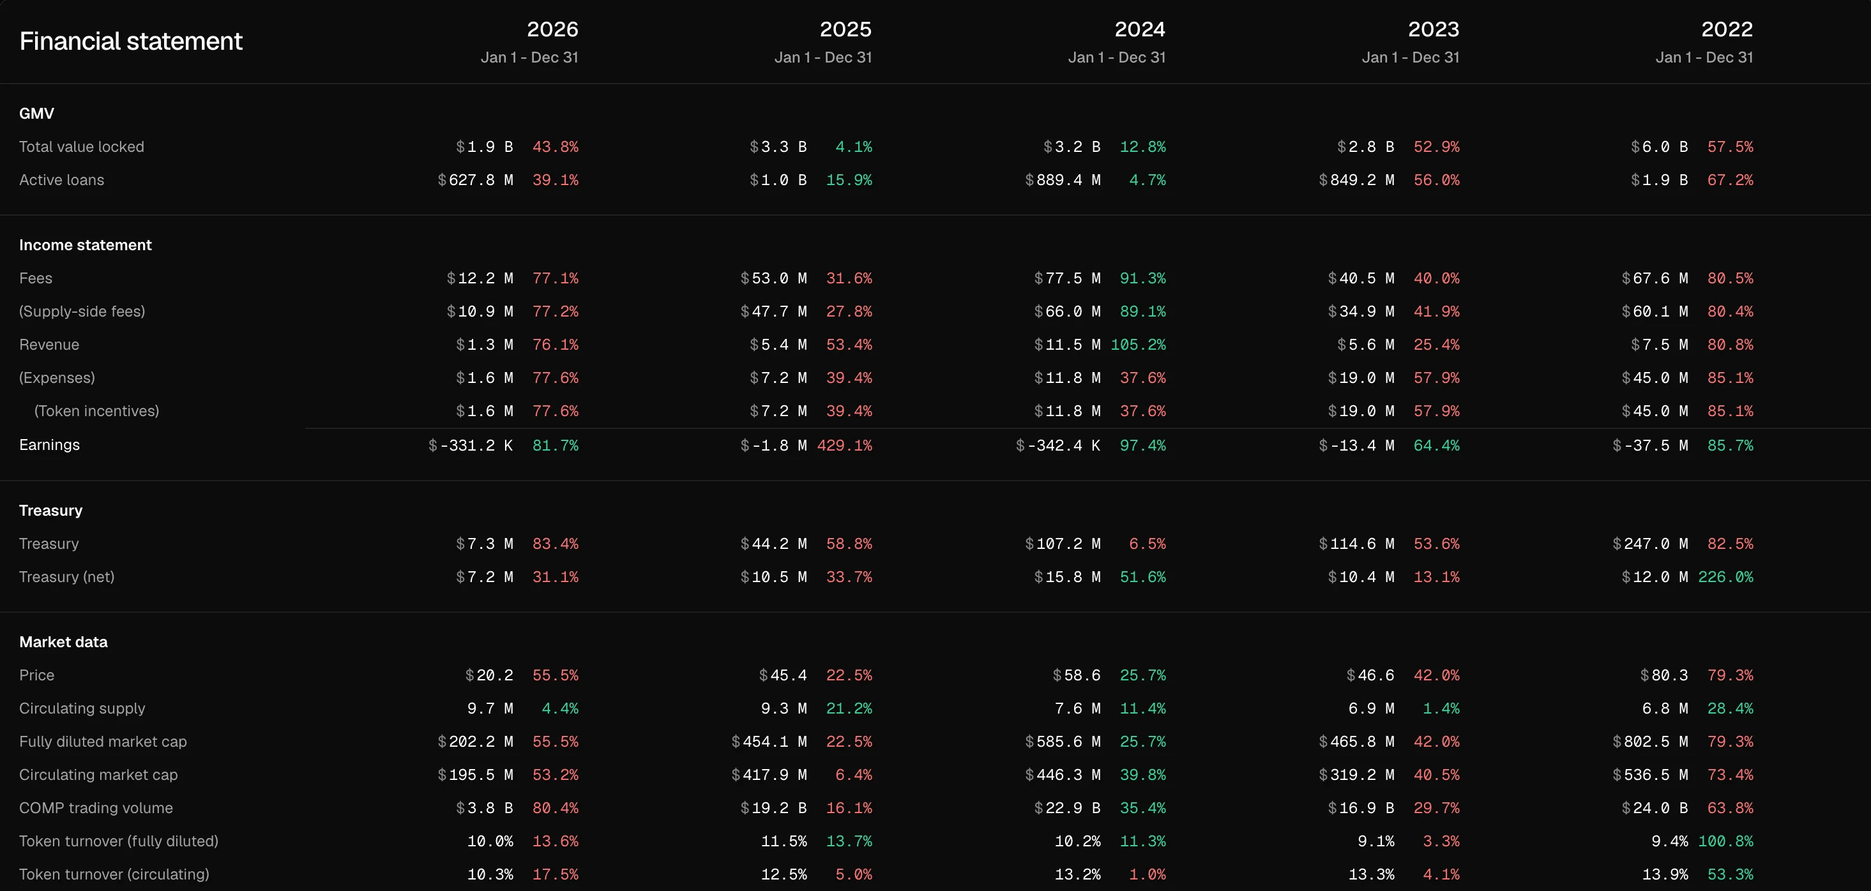Select the 2025 year column header

pos(845,29)
